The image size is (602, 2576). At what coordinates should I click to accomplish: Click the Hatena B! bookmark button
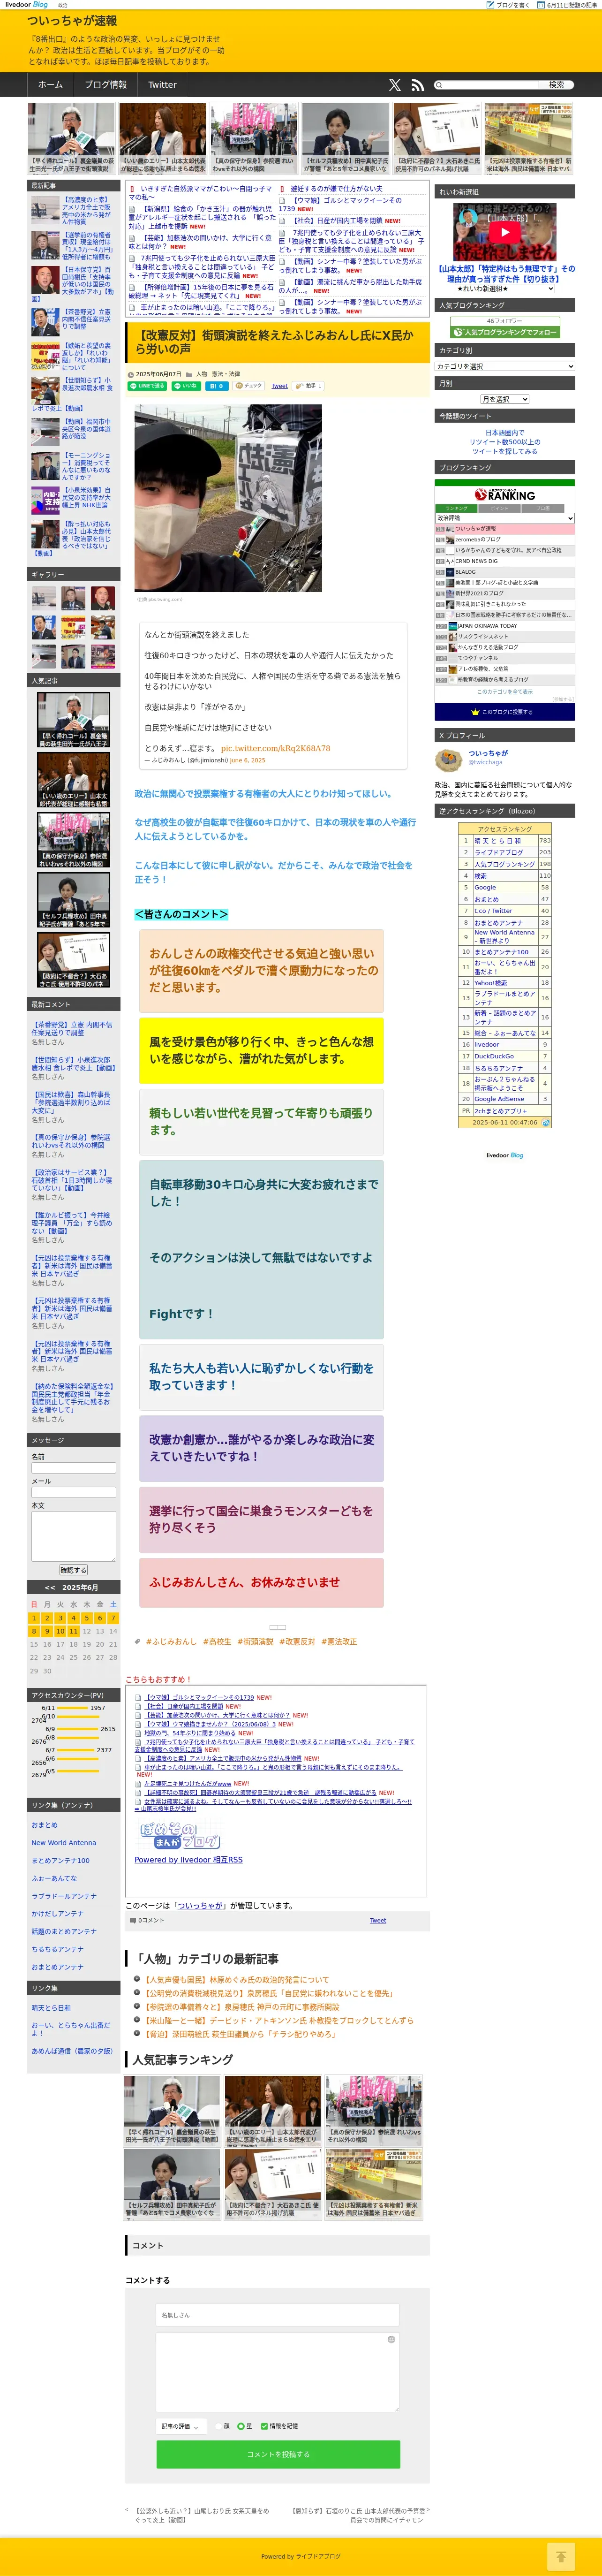click(x=216, y=385)
